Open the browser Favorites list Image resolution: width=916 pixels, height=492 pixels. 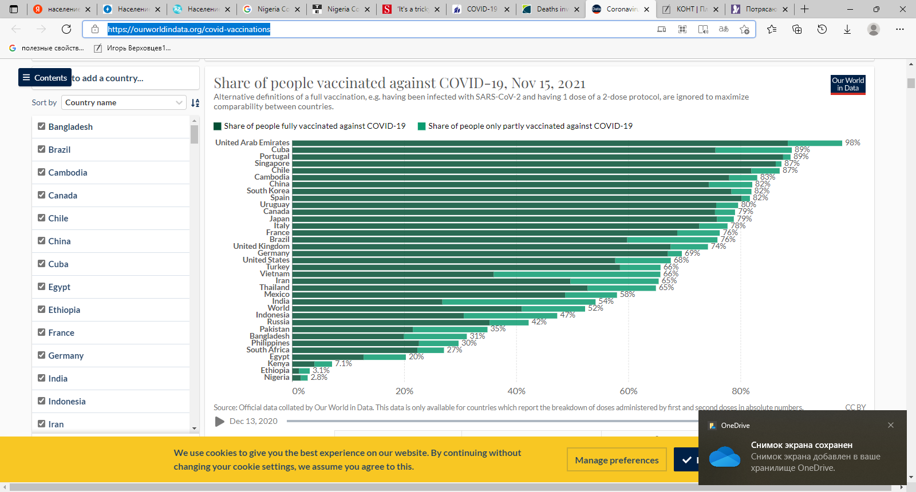(772, 29)
